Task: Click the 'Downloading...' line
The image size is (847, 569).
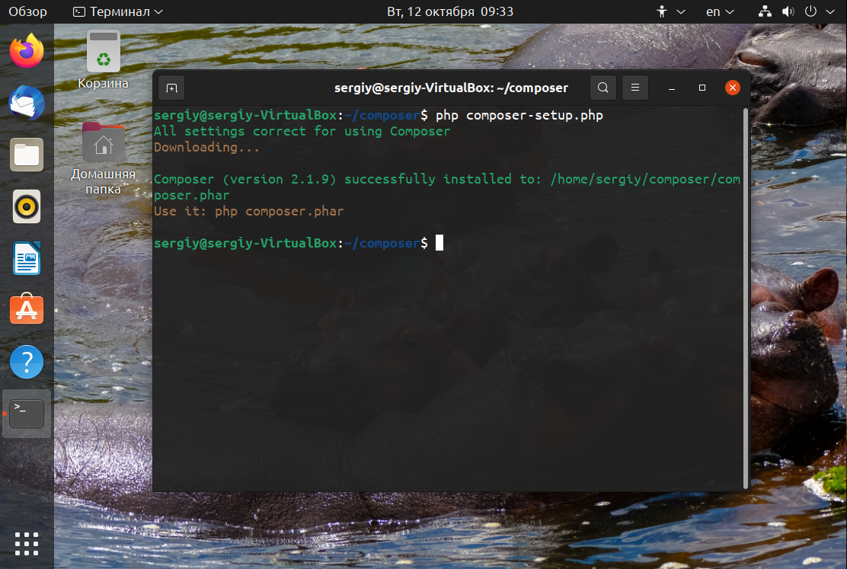Action: (x=207, y=147)
